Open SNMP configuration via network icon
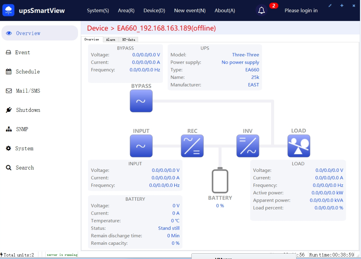Screen dimensions: 361x259 click(x=9, y=129)
